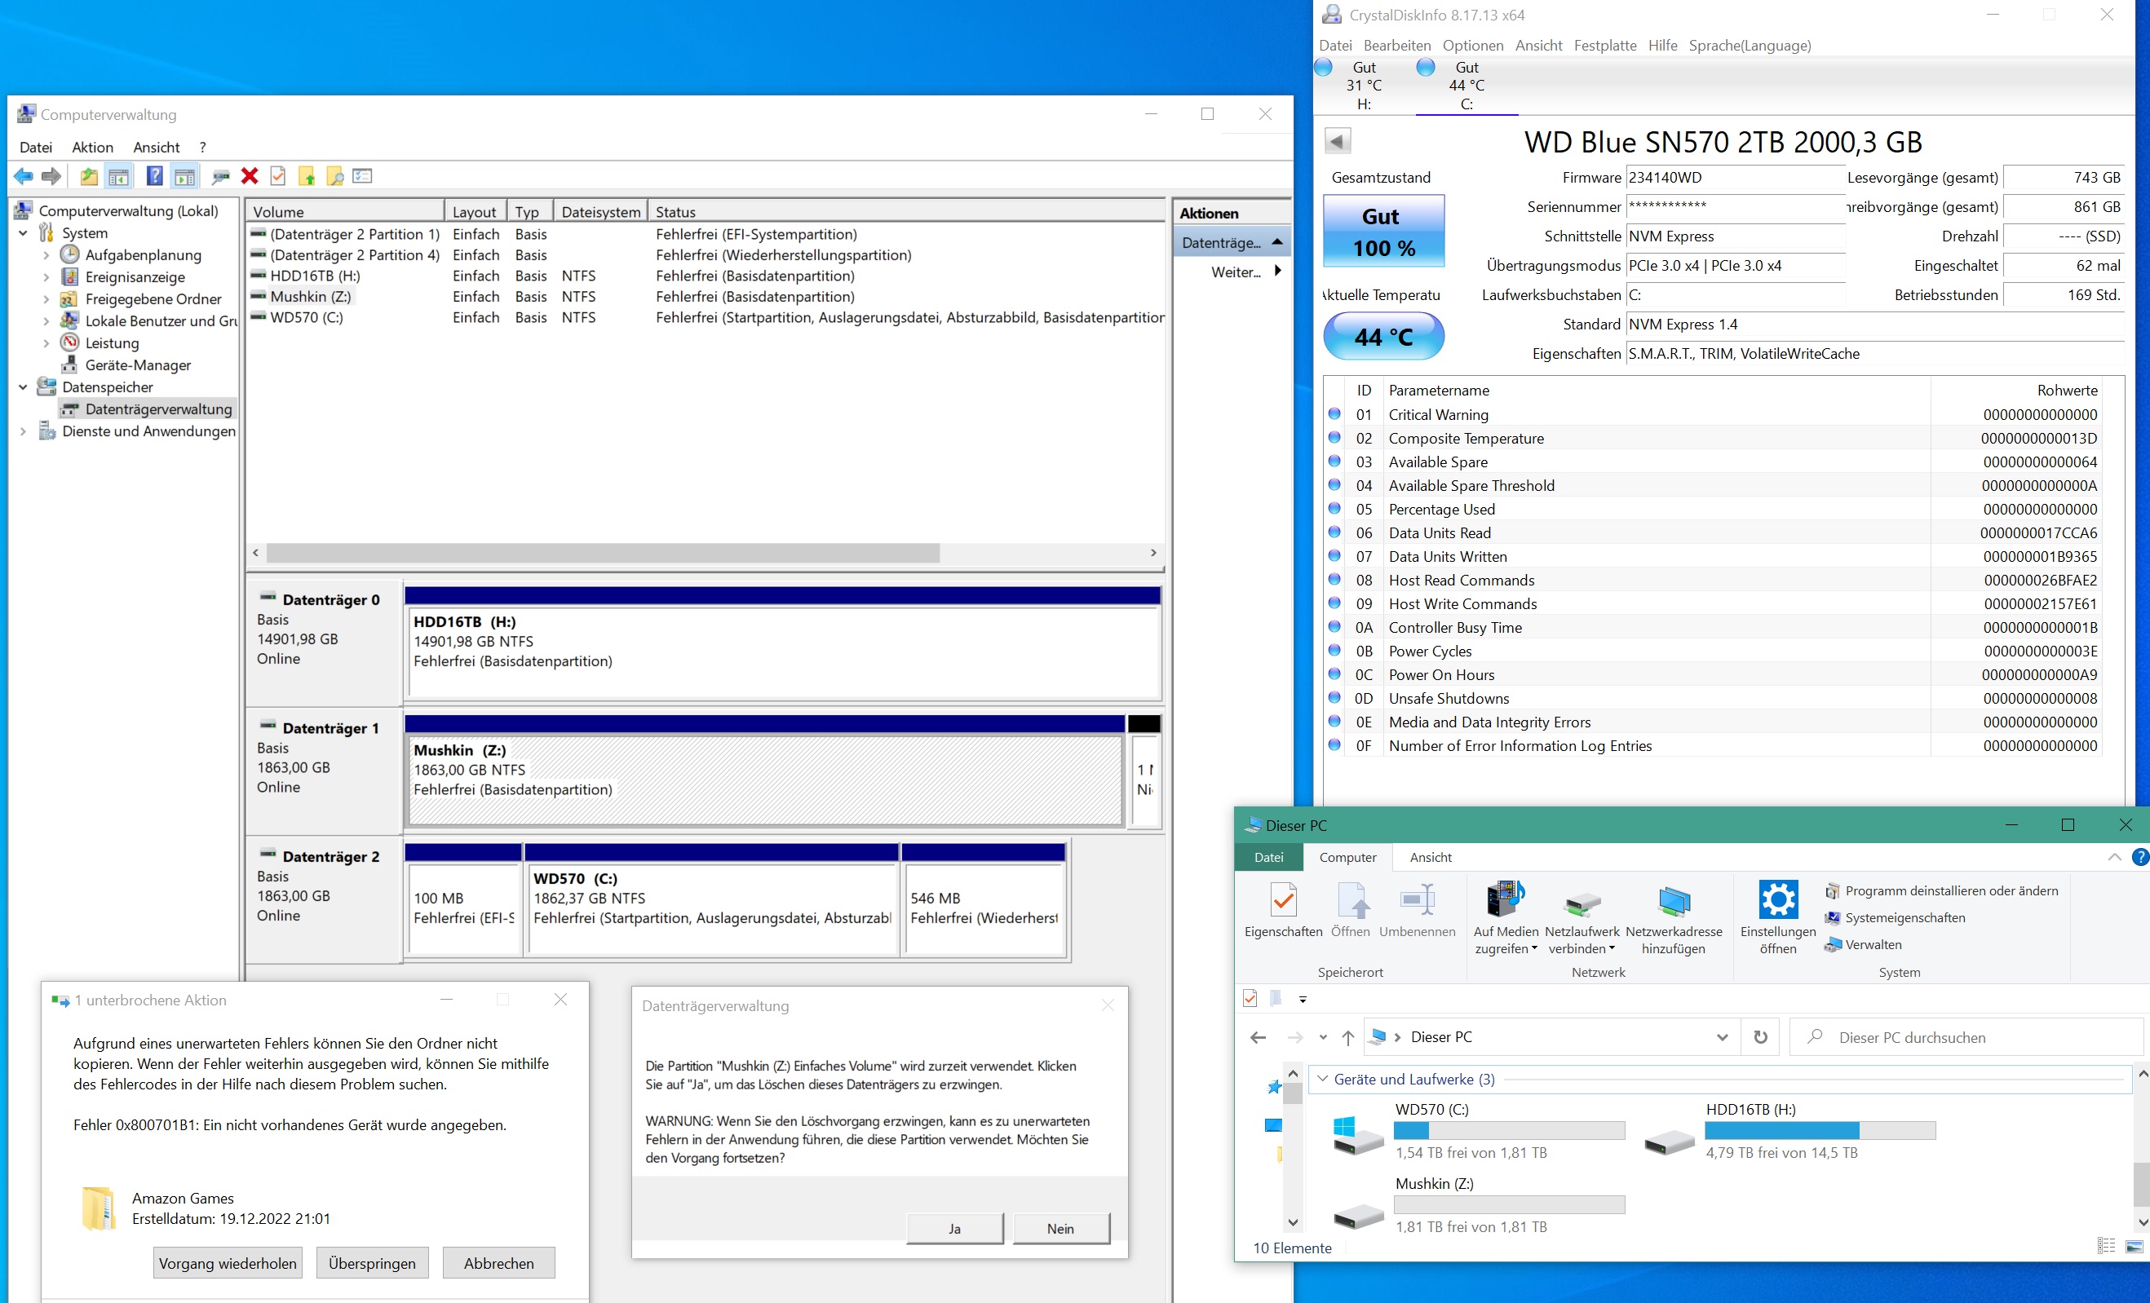Screen dimensions: 2150x1303
Task: Switch to Ansicht tab in Dieser PC ribbon
Action: coord(1430,857)
